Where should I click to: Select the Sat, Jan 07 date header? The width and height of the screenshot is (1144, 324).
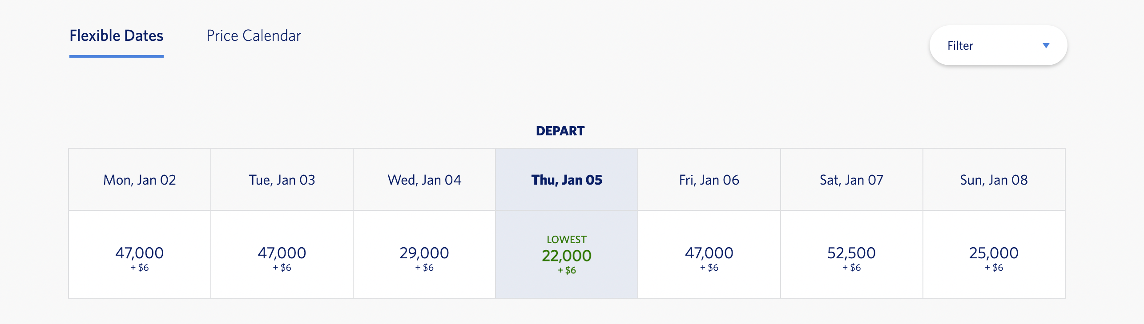(x=851, y=180)
